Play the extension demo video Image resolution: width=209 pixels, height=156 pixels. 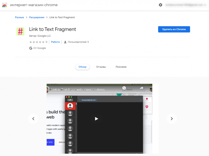coord(96,119)
